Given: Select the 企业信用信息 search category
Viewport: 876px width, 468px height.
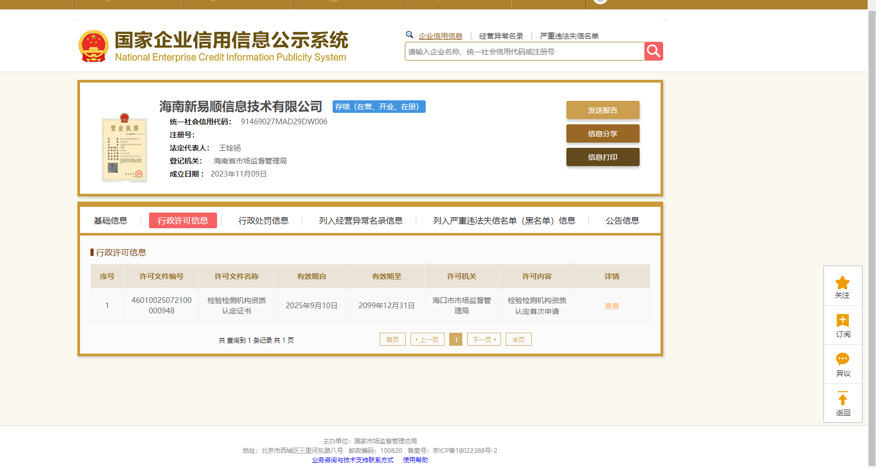Looking at the screenshot, I should 440,36.
